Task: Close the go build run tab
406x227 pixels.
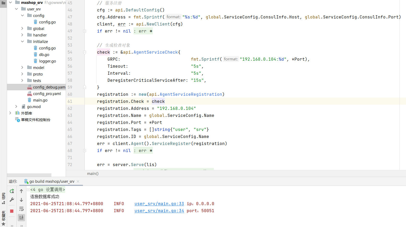Action: point(78,181)
